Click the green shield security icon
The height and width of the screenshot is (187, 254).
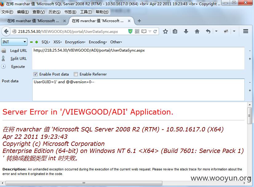pos(130,31)
